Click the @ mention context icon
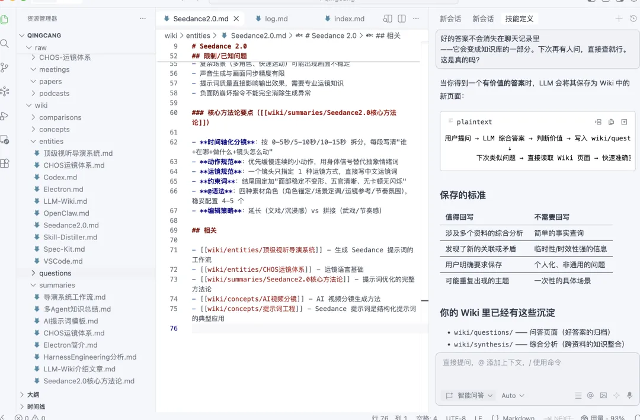The width and height of the screenshot is (640, 420). [590, 395]
